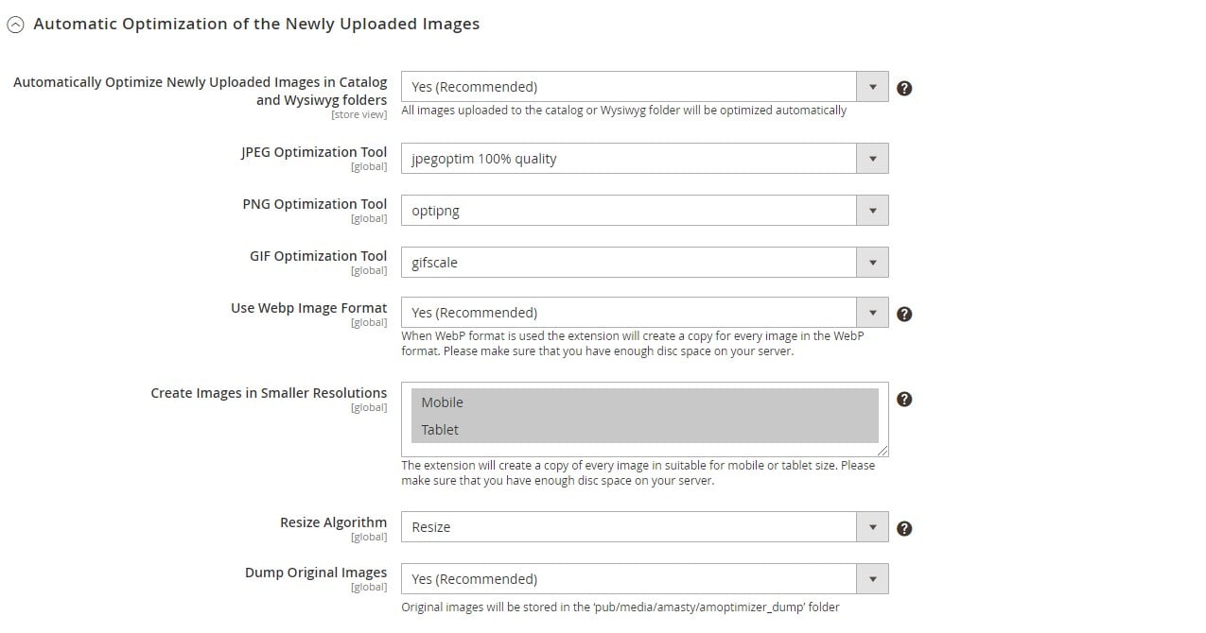Click help icon beside Use Webp Image Format
This screenshot has width=1206, height=633.
point(904,314)
